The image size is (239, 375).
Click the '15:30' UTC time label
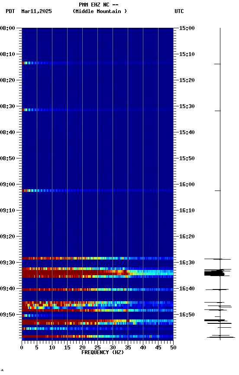tap(187, 106)
